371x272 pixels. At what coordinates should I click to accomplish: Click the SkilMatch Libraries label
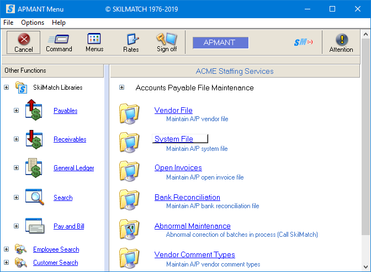click(58, 88)
